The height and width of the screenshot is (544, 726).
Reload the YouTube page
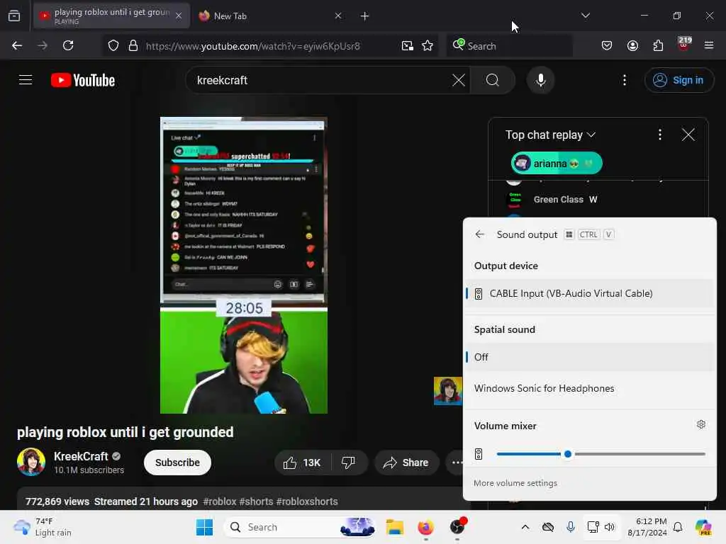(x=68, y=45)
